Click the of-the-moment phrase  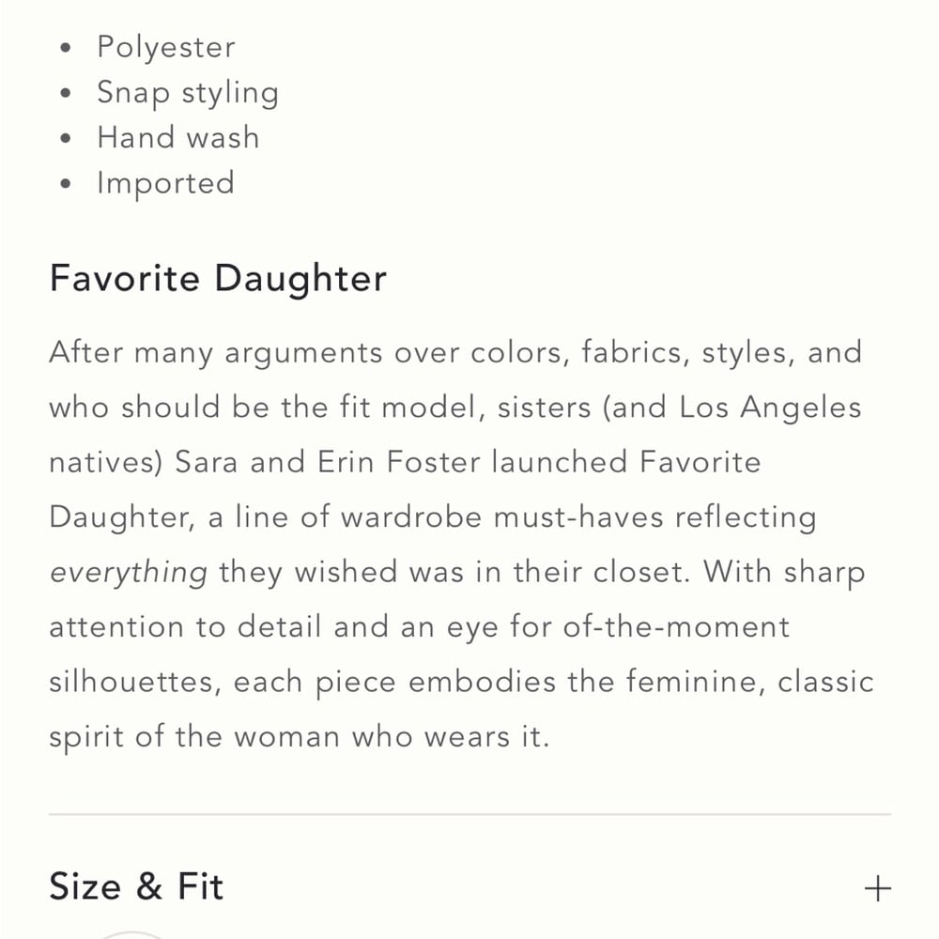[x=676, y=627]
